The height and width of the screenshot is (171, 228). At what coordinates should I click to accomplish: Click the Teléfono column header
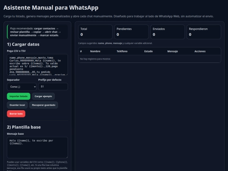122,52
